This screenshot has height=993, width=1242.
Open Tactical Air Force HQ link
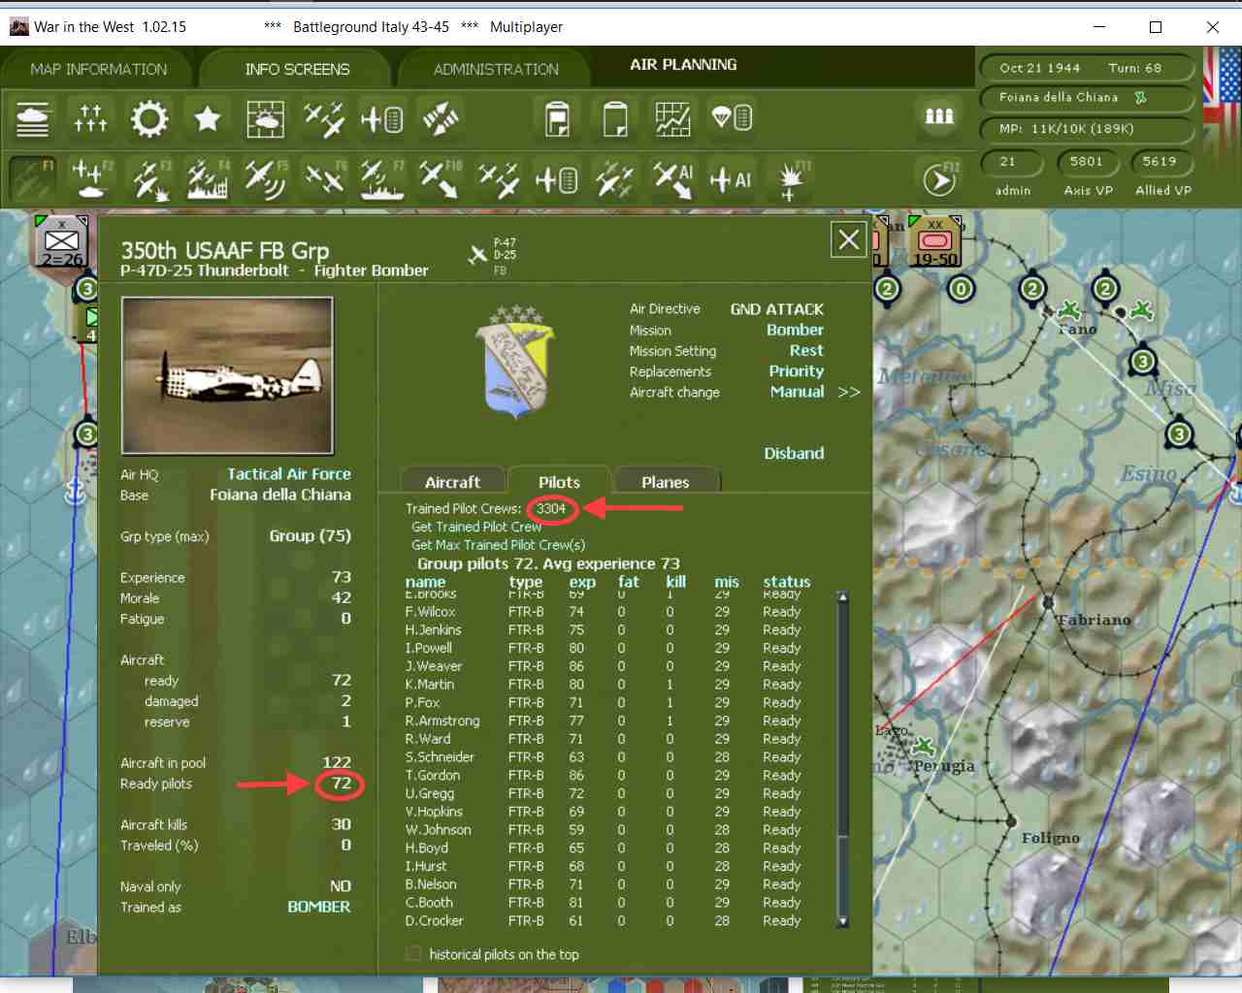click(289, 474)
